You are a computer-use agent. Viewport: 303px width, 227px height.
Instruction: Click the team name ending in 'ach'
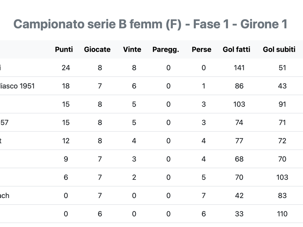click(4, 195)
